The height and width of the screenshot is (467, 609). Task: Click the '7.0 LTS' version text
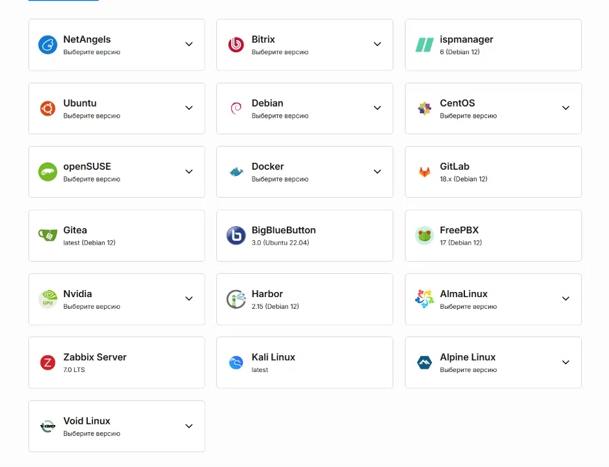pos(74,370)
